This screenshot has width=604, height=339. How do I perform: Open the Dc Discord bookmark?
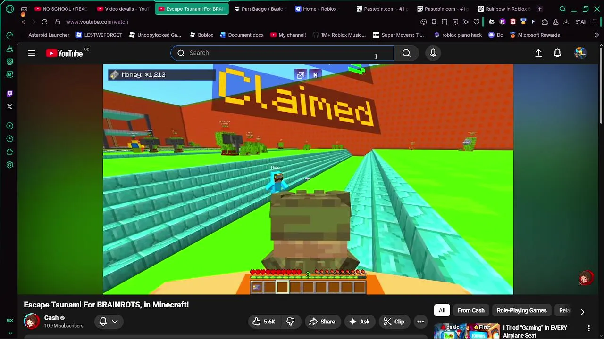tap(495, 35)
